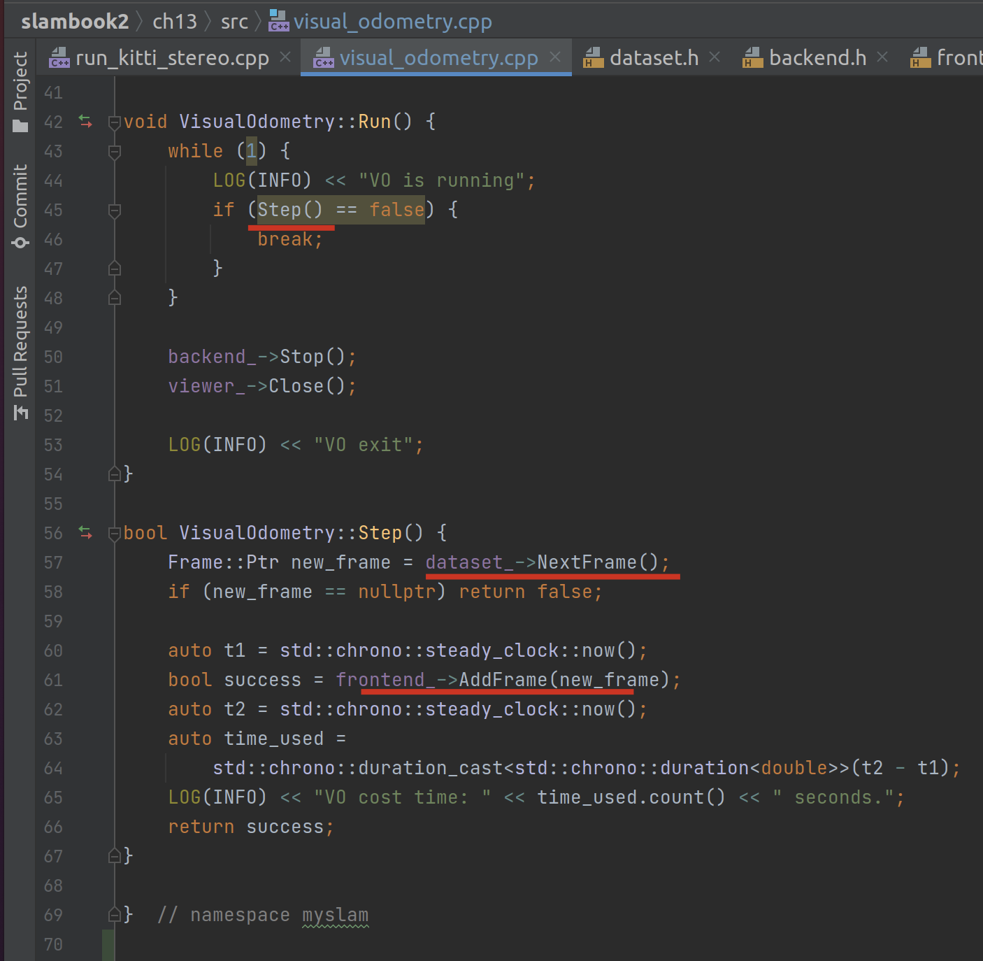Switch to dataset.h tab
The image size is (983, 961).
pos(653,57)
